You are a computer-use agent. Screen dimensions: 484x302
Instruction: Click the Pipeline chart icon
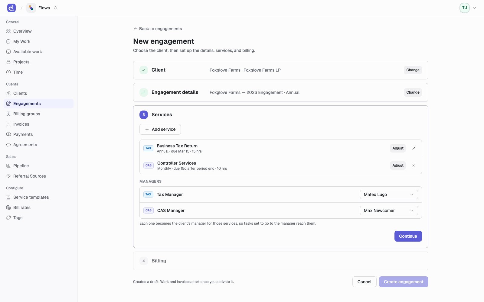pos(8,166)
